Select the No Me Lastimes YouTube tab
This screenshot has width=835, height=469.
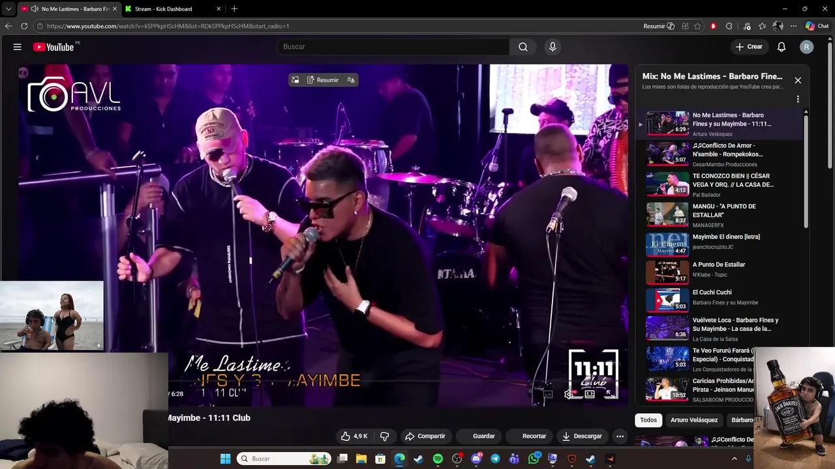tap(68, 9)
